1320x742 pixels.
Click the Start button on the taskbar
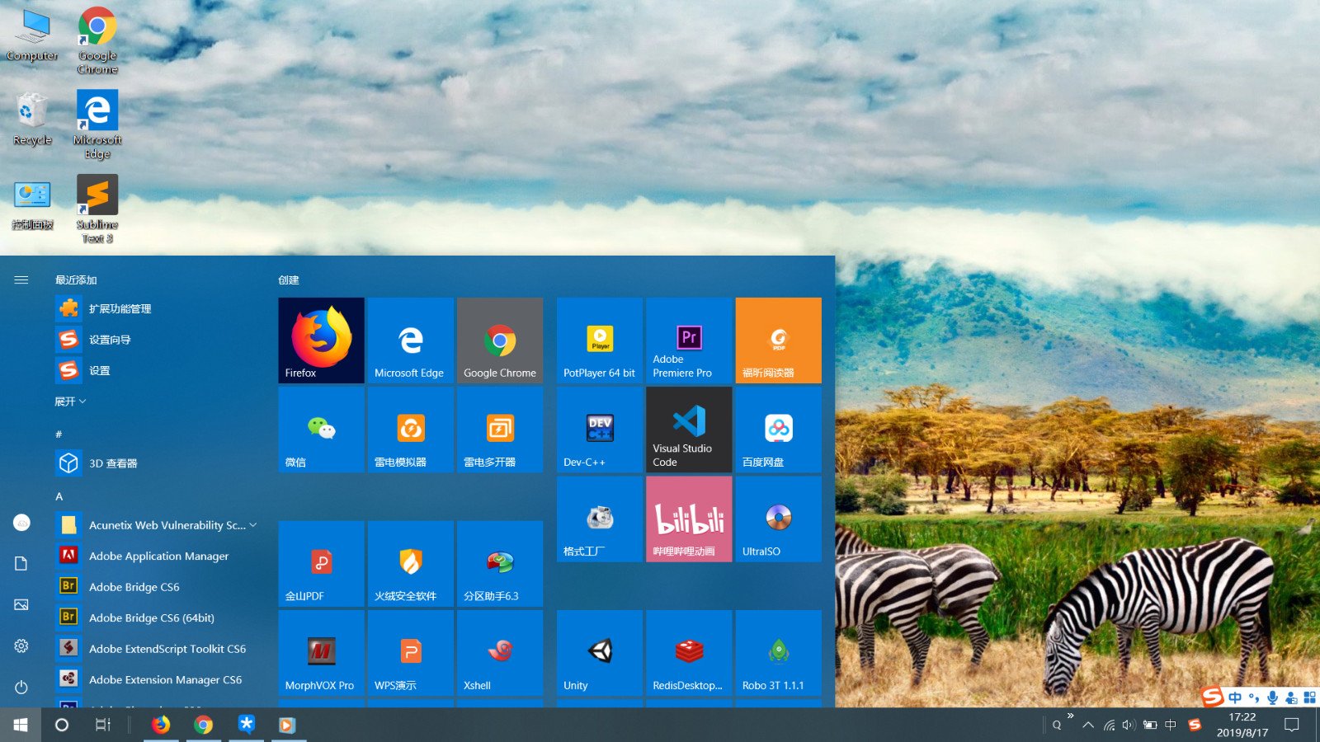pos(19,725)
